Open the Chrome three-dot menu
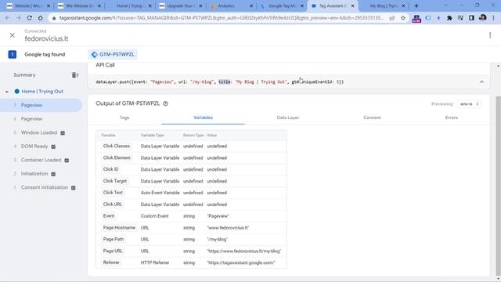Viewport: 501px width, 282px height. click(494, 18)
